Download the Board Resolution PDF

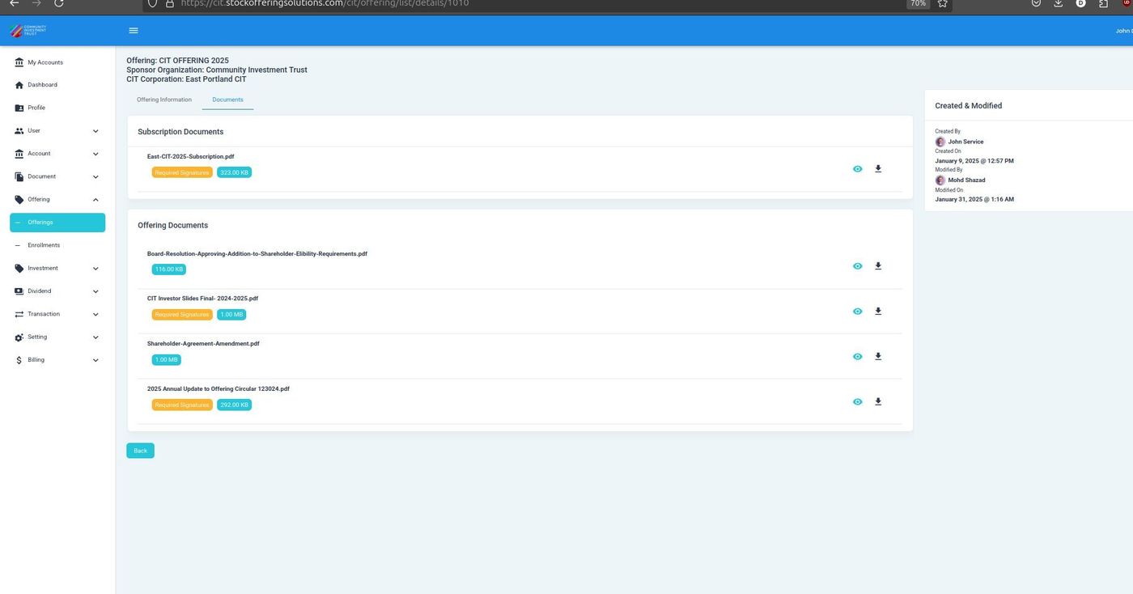(x=878, y=266)
